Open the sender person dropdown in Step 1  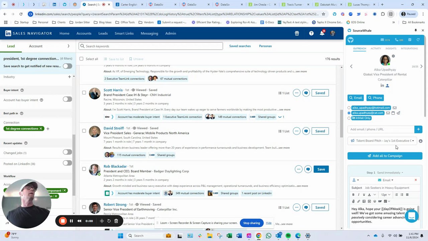coord(355,180)
